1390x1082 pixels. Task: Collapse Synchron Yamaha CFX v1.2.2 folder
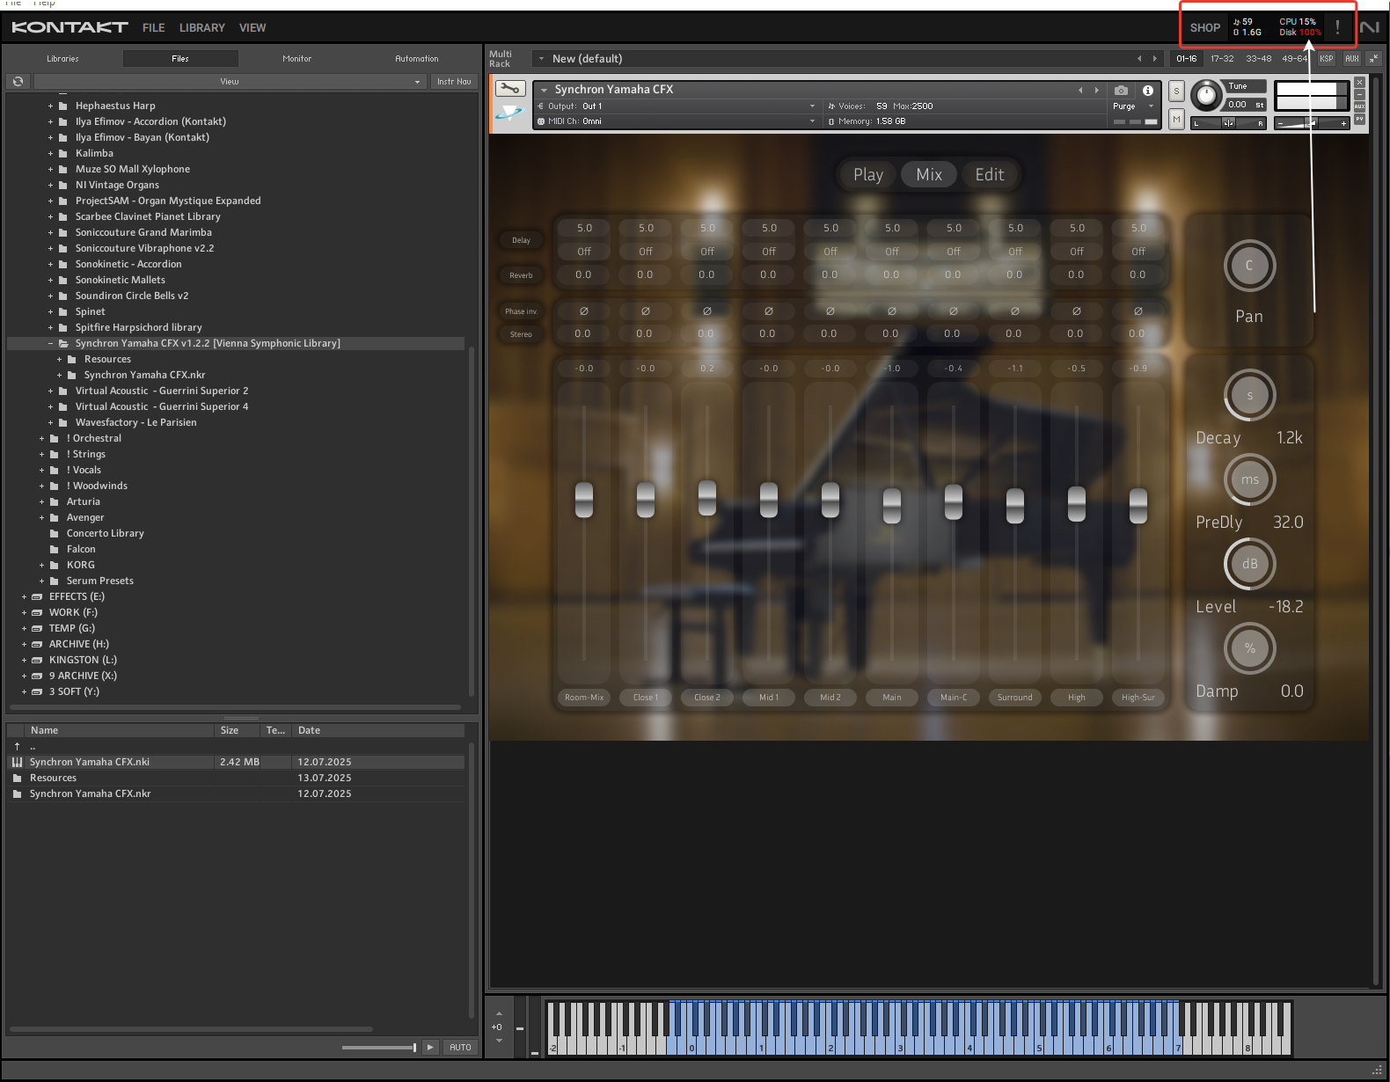point(50,343)
